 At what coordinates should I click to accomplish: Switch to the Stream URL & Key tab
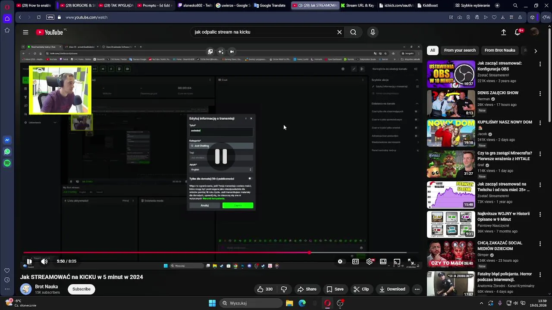(358, 6)
